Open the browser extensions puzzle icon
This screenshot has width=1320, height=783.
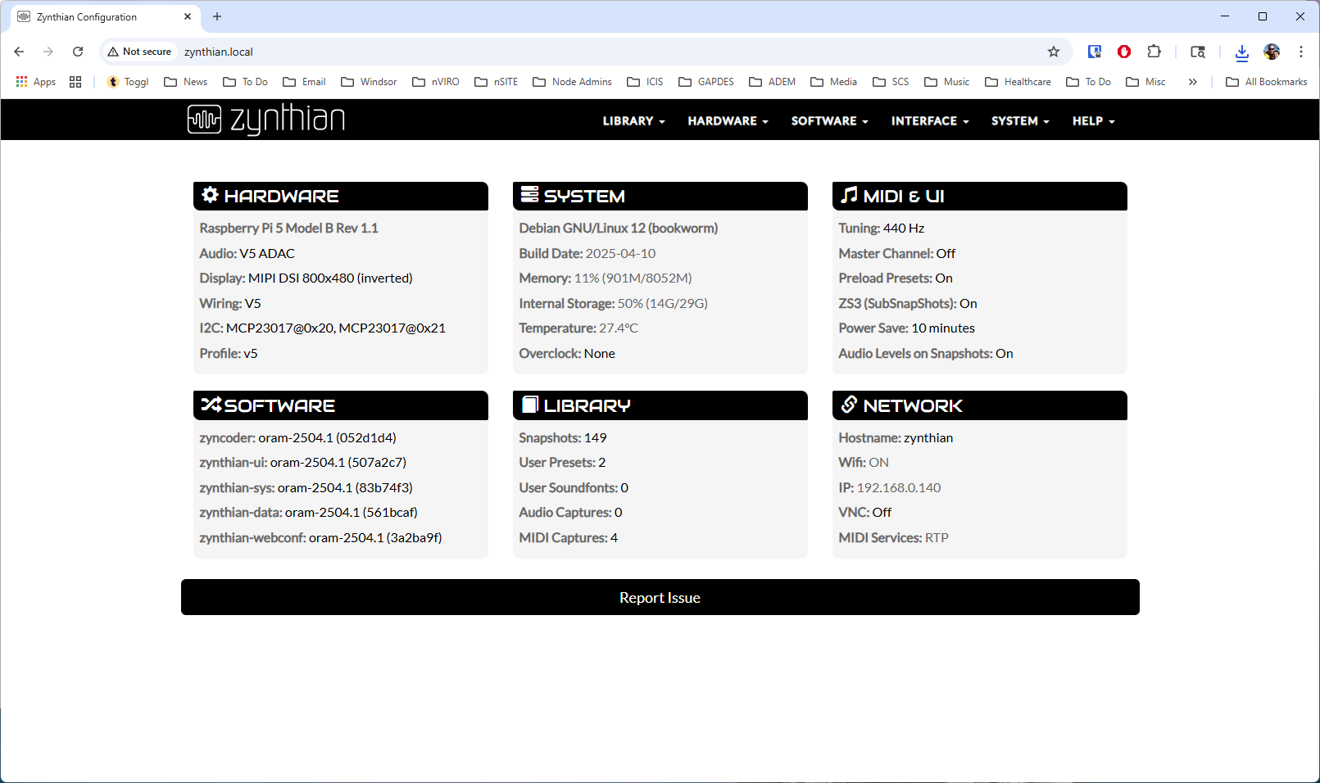click(1154, 52)
